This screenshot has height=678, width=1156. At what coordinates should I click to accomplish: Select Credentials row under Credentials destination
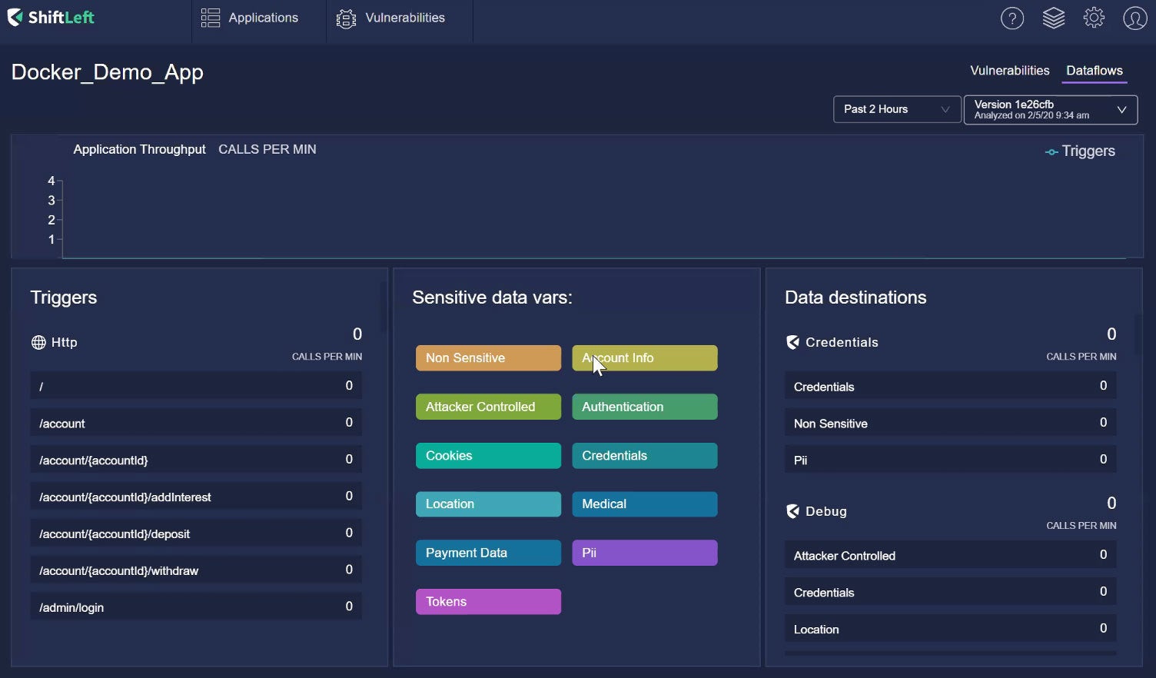[951, 386]
